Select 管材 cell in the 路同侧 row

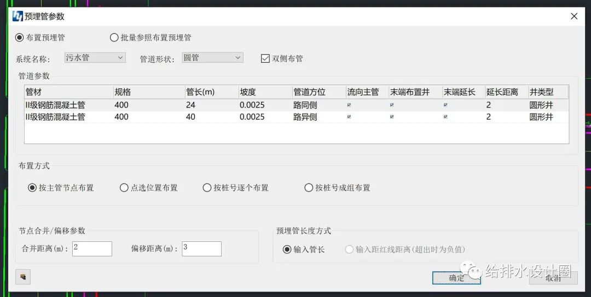(68, 105)
